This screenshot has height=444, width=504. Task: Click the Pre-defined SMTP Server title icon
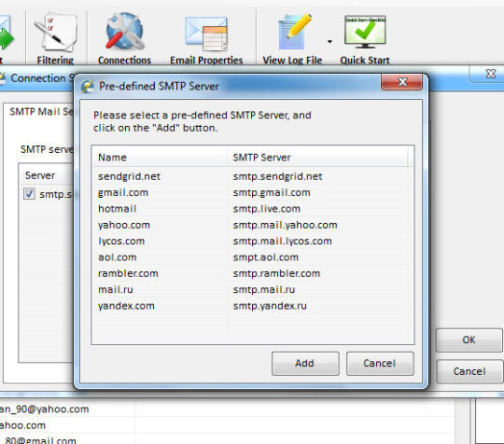click(x=88, y=86)
